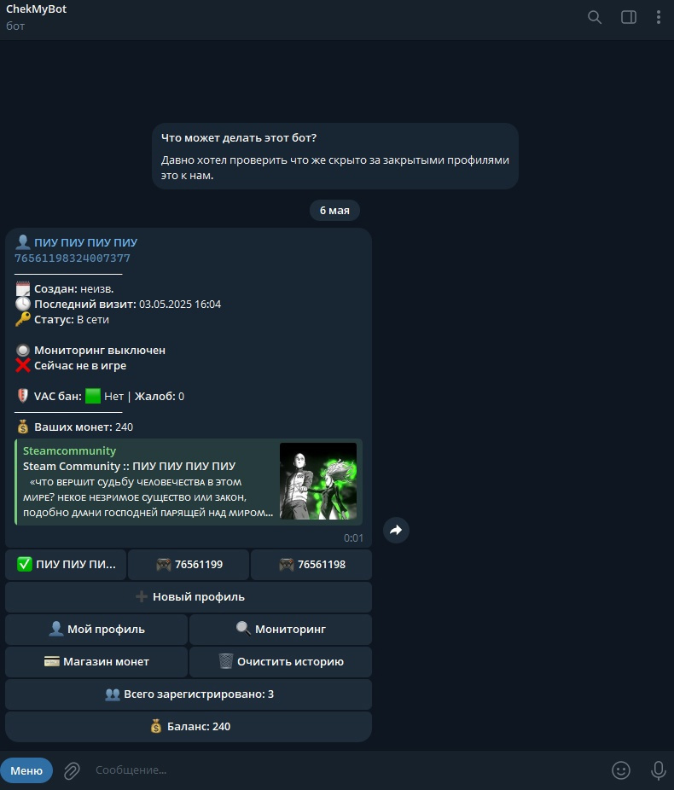Viewport: 674px width, 790px height.
Task: Open the three-dot more options menu
Action: pos(659,18)
